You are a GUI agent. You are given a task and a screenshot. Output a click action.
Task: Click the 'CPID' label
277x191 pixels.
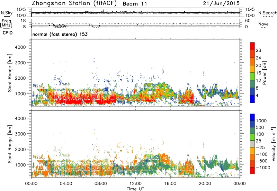coord(8,33)
